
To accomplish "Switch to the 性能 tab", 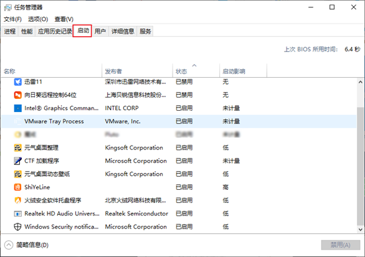I will coord(27,31).
